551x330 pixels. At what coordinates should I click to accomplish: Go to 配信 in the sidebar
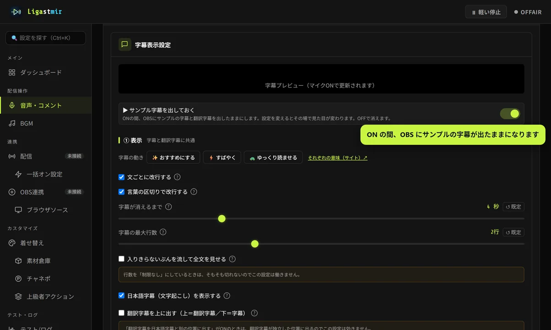45,156
